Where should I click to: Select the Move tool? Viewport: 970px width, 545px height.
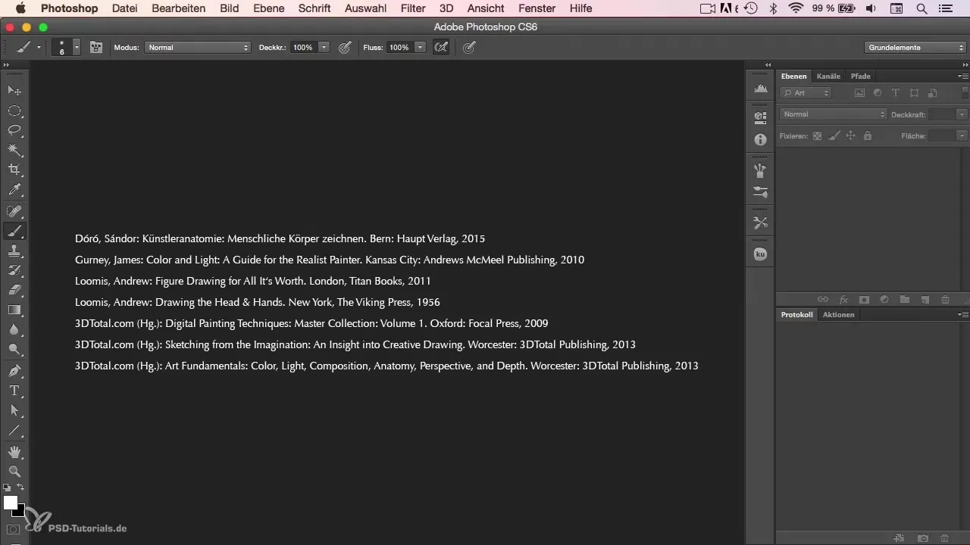14,91
